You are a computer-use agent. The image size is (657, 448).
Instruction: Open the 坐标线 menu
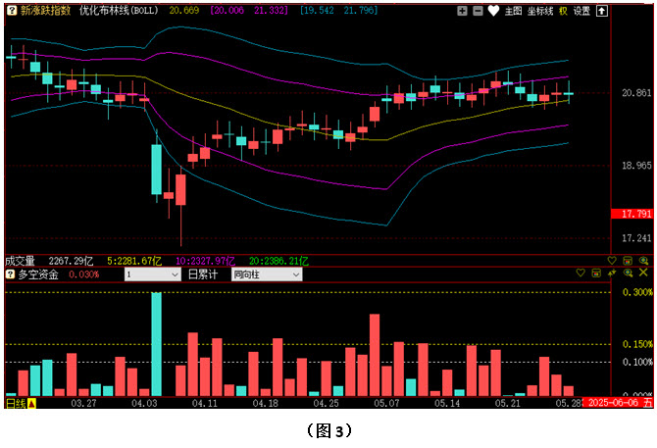tap(540, 11)
